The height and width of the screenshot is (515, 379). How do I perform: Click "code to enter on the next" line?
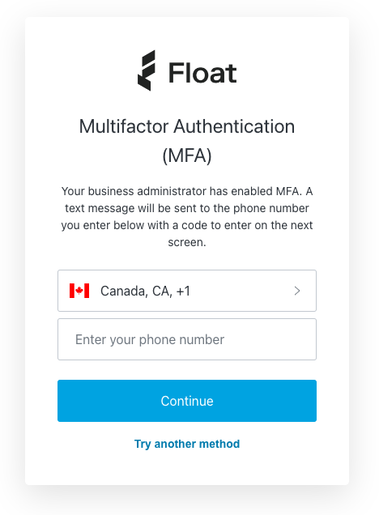(x=247, y=225)
